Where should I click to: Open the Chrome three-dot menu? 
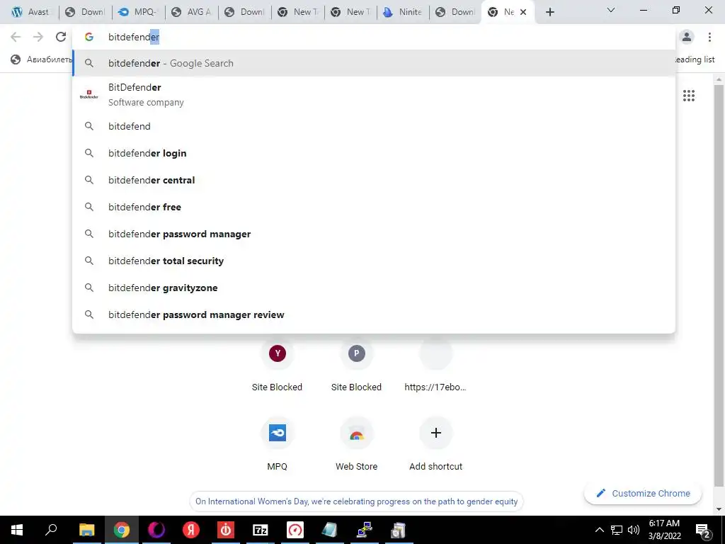click(x=709, y=37)
